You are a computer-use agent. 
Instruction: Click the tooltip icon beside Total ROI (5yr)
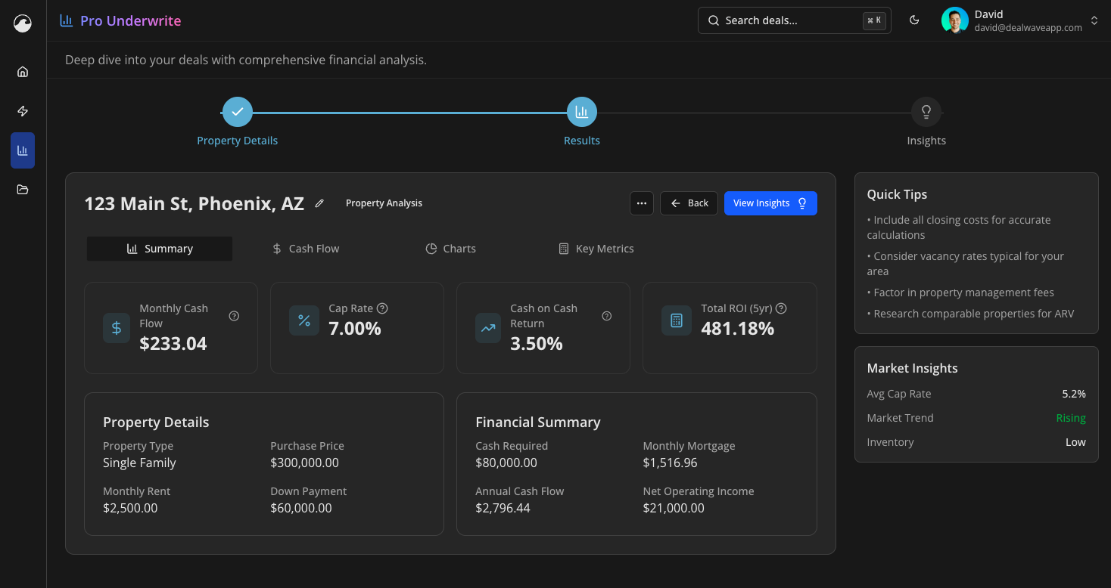(x=781, y=308)
